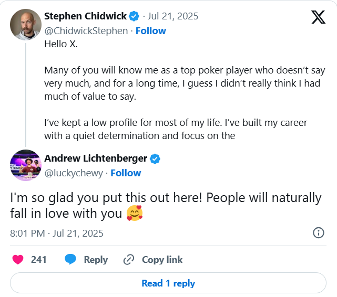
Task: Open the tweet info icon
Action: [x=318, y=233]
